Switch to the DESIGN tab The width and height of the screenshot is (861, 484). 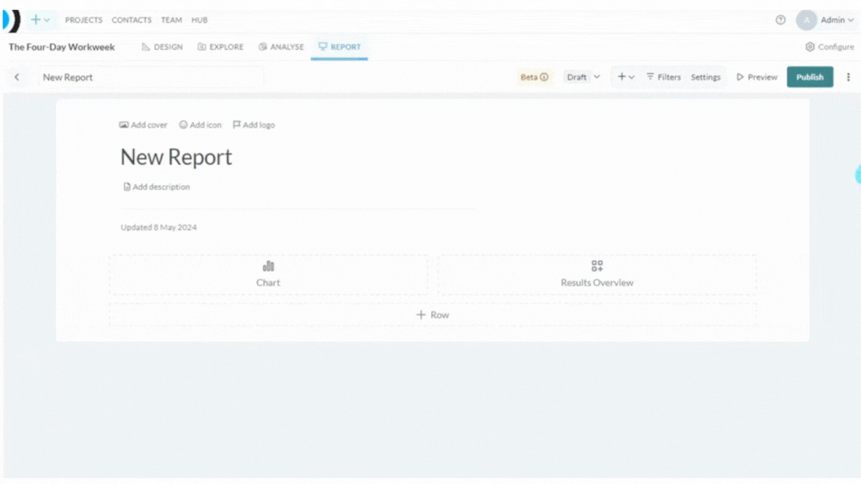tap(162, 46)
